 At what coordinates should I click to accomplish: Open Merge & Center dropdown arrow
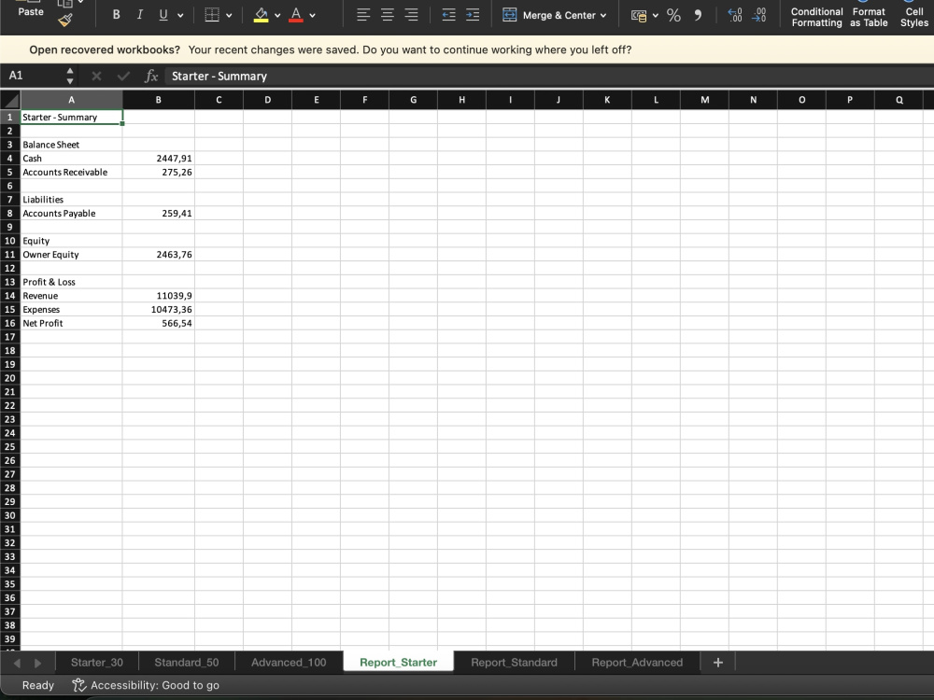click(603, 16)
